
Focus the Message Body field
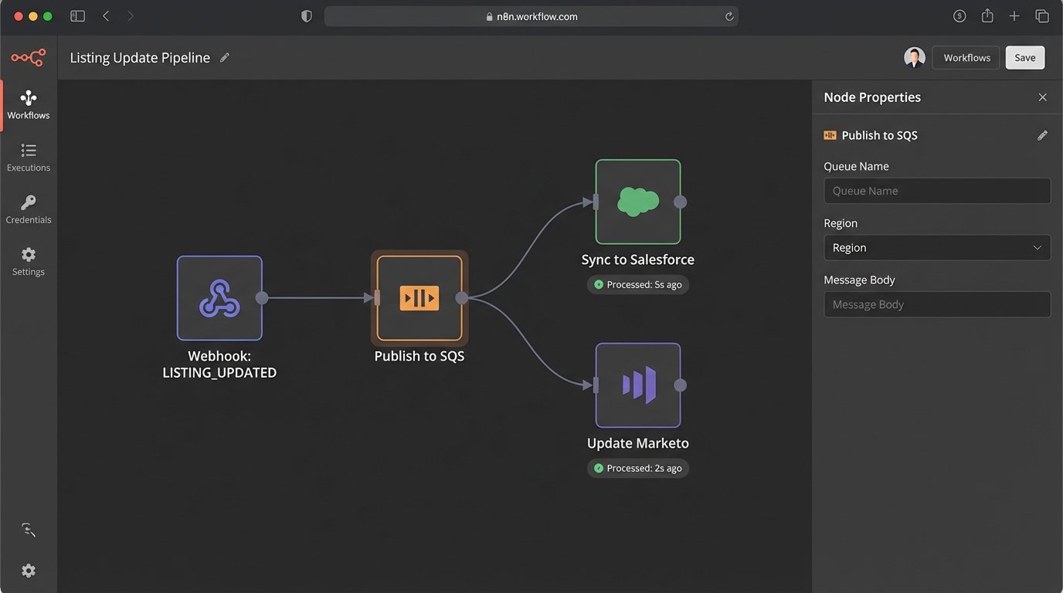coord(936,304)
